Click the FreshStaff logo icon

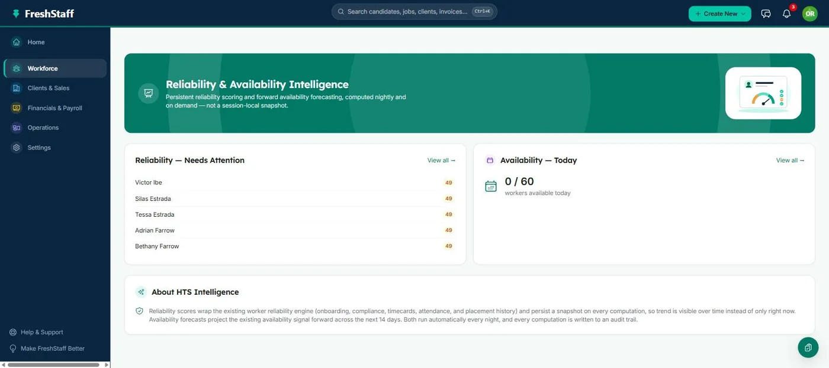click(16, 14)
